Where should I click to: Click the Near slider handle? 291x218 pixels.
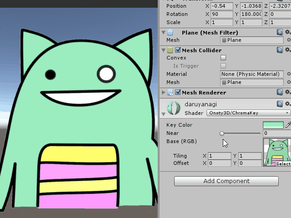tap(222, 133)
